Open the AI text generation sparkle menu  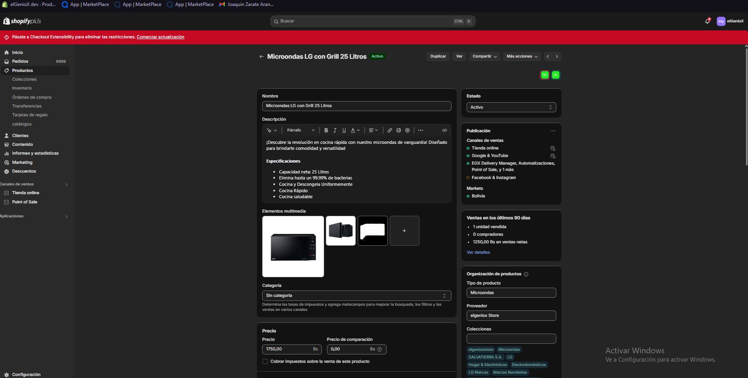(x=272, y=130)
